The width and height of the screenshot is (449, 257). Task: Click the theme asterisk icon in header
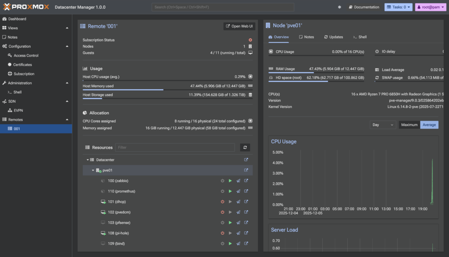[339, 7]
